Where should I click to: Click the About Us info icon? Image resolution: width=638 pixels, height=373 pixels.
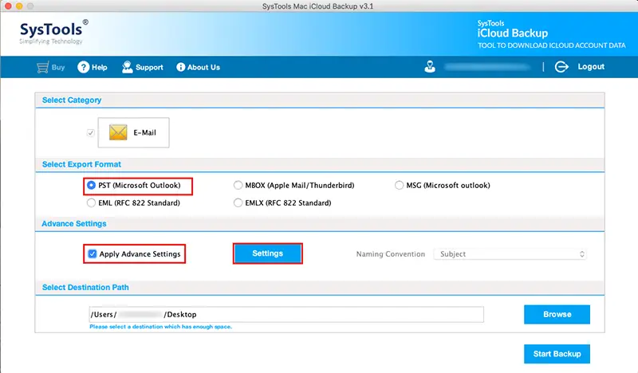(x=181, y=67)
